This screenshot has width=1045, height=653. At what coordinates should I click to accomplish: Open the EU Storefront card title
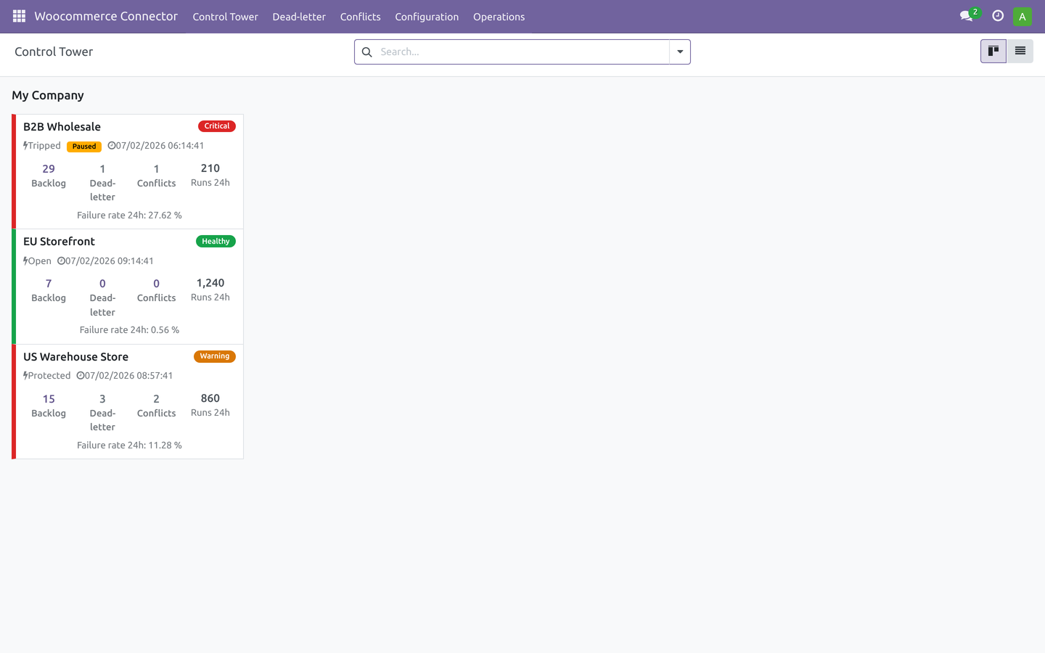[59, 242]
